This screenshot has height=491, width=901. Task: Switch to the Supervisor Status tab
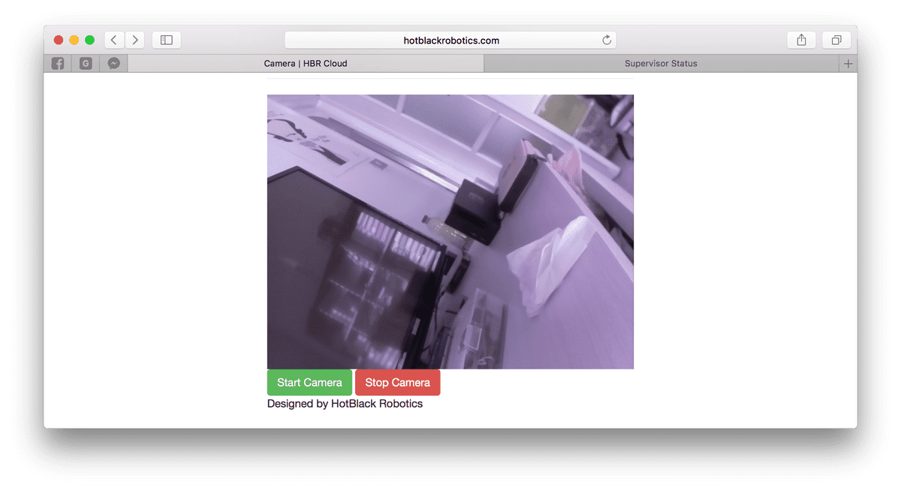coord(661,64)
